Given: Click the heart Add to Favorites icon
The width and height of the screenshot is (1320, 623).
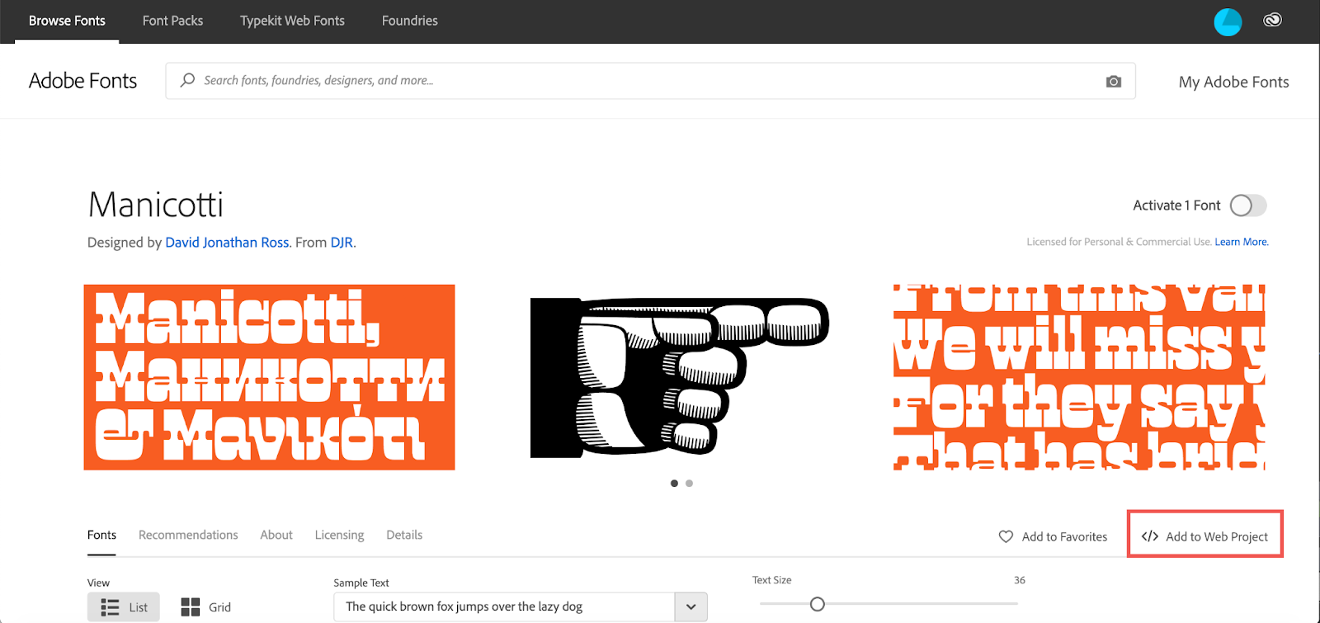Looking at the screenshot, I should pyautogui.click(x=1006, y=536).
